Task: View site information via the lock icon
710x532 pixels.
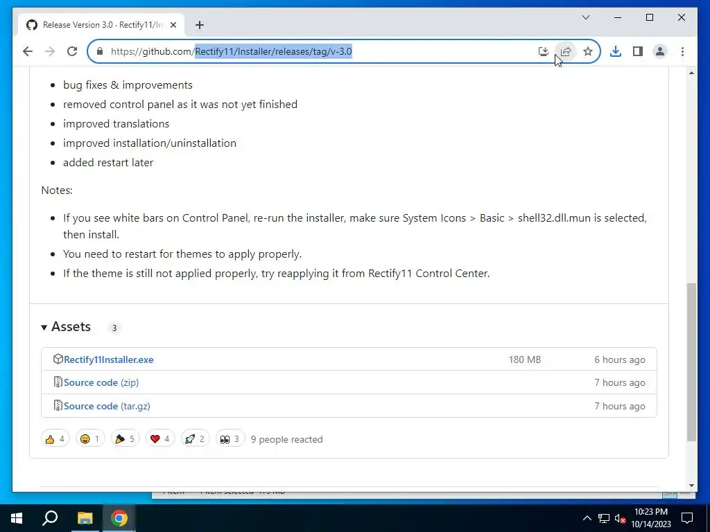Action: pos(100,51)
